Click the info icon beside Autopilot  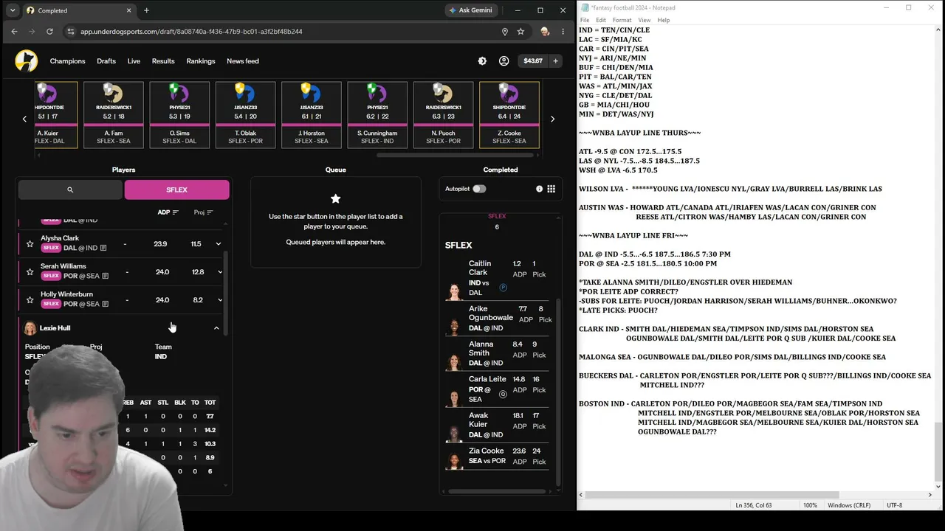point(539,189)
